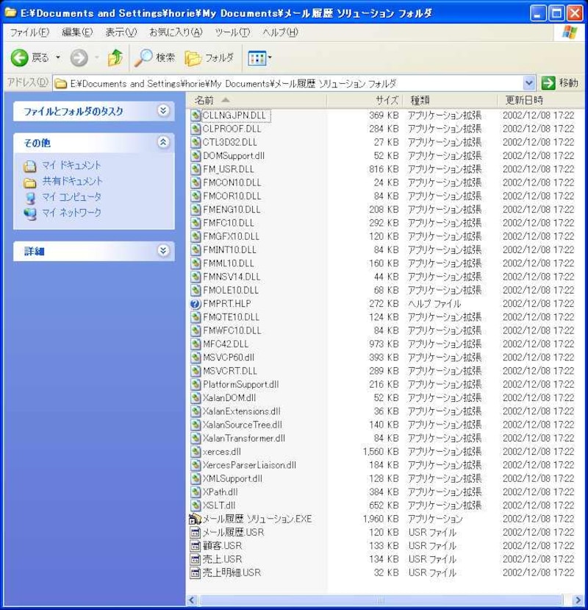The width and height of the screenshot is (588, 610).
Task: Click file name FMNSV14.DLL
Action: pyautogui.click(x=232, y=277)
